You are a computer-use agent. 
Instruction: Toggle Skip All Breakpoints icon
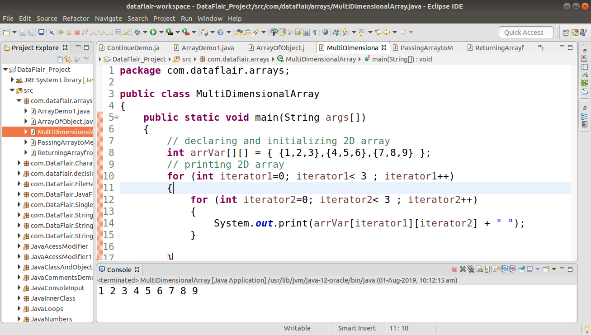click(52, 32)
